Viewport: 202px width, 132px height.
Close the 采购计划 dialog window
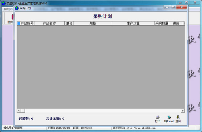tap(181, 7)
